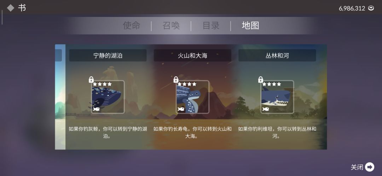Tap the lock icon on the turtle card
Screen dimensions: 382x176
(x=176, y=80)
